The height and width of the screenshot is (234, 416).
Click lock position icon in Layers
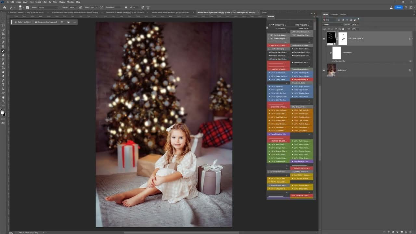point(336,29)
